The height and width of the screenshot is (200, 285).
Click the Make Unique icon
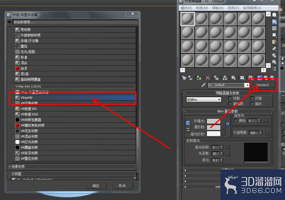225,78
